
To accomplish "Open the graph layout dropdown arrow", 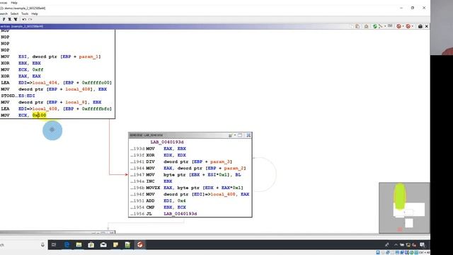I will (385, 26).
